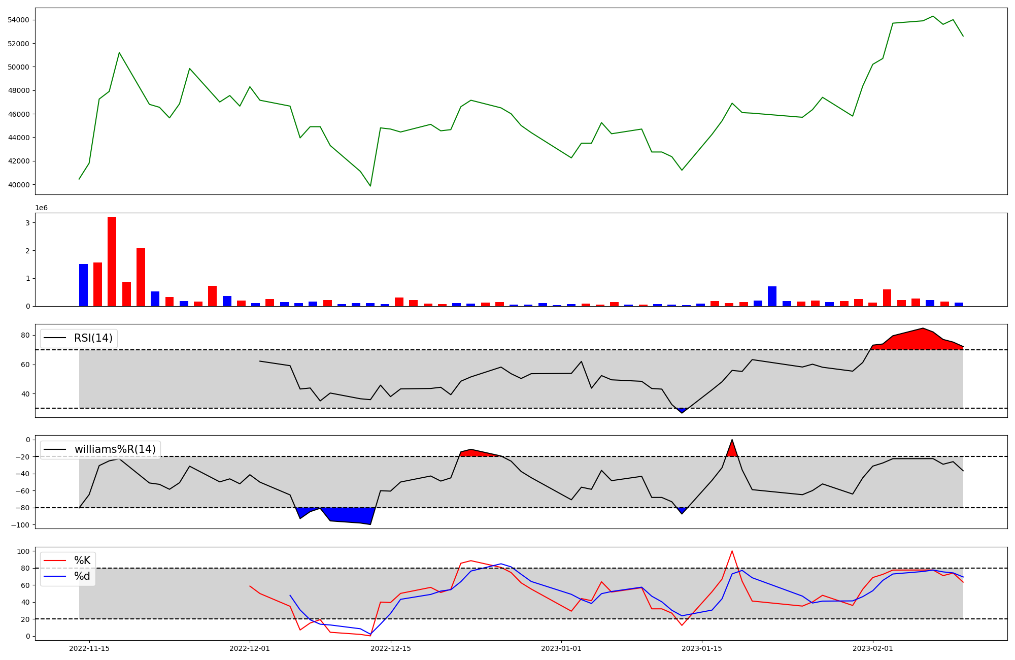1015x660 pixels.
Task: Click the 2022-12-15 x-axis date label
Action: pyautogui.click(x=391, y=648)
